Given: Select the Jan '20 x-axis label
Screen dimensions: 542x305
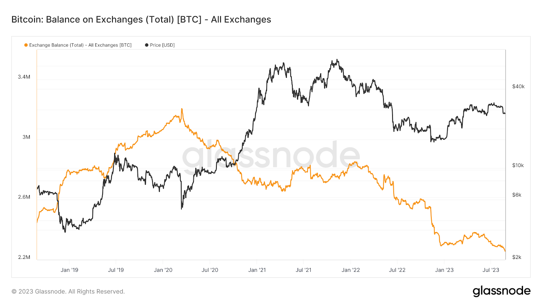Looking at the screenshot, I should (x=163, y=270).
